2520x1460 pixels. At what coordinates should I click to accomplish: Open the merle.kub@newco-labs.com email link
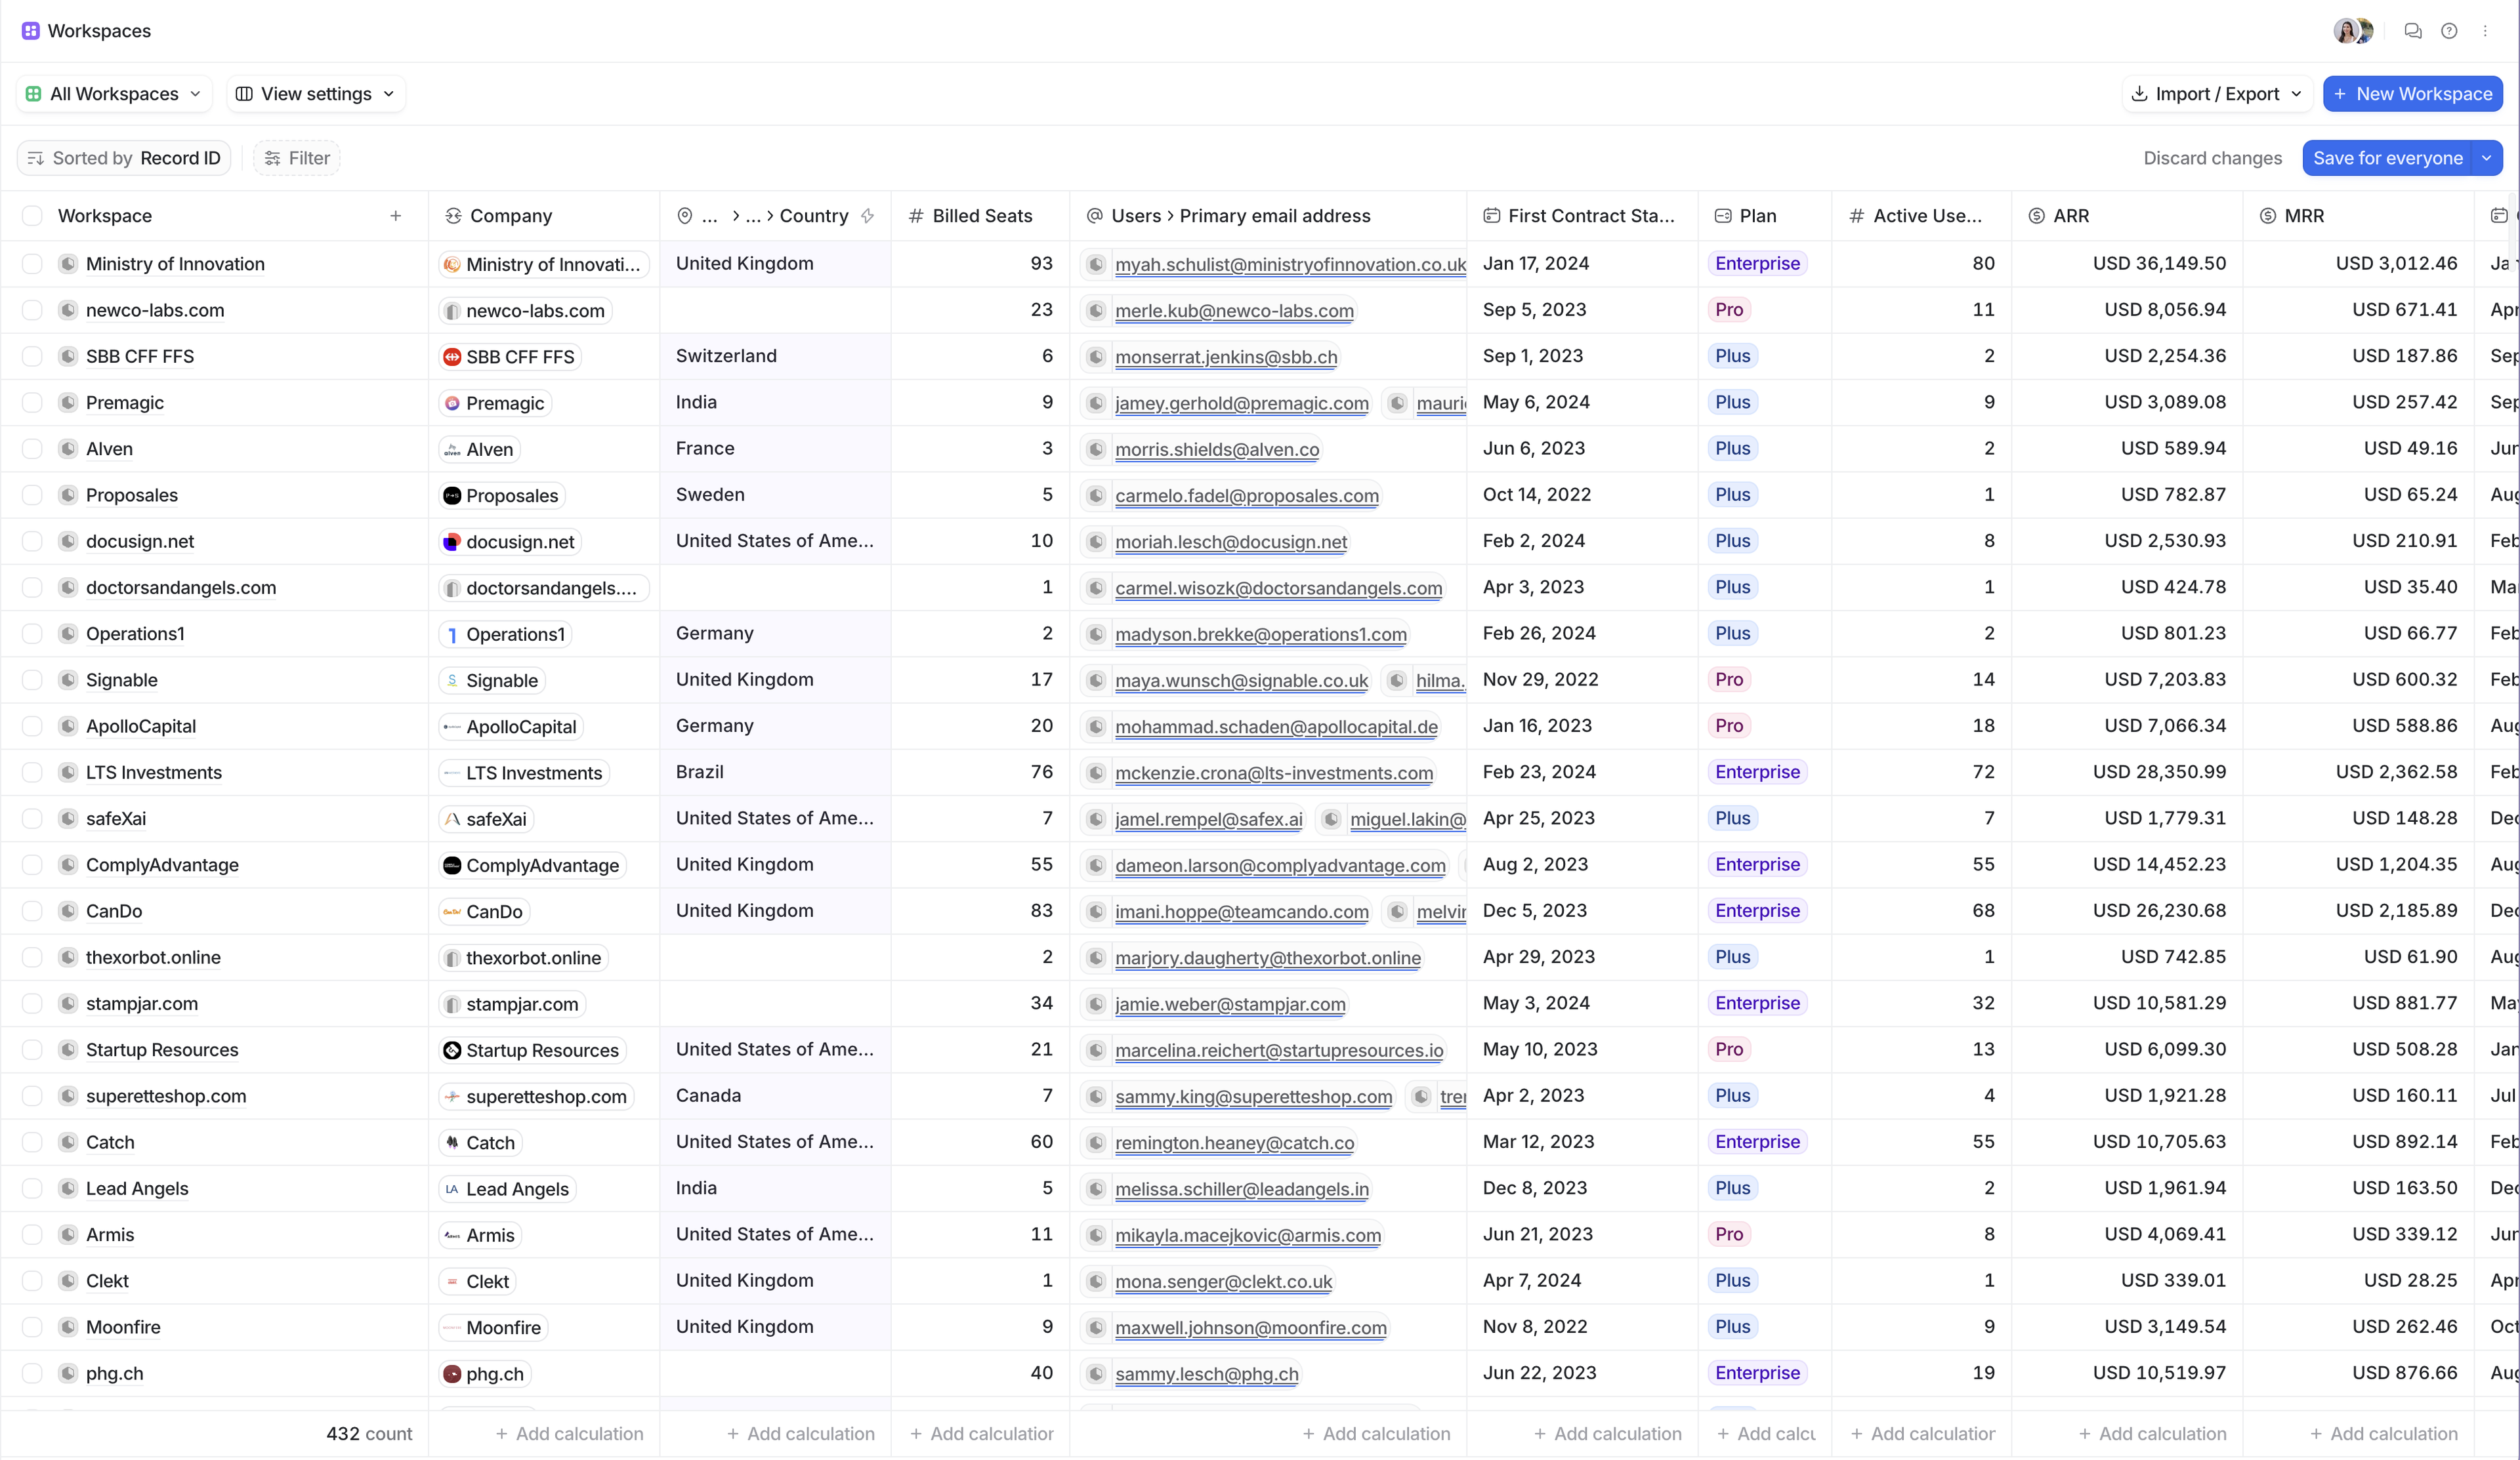[1234, 311]
